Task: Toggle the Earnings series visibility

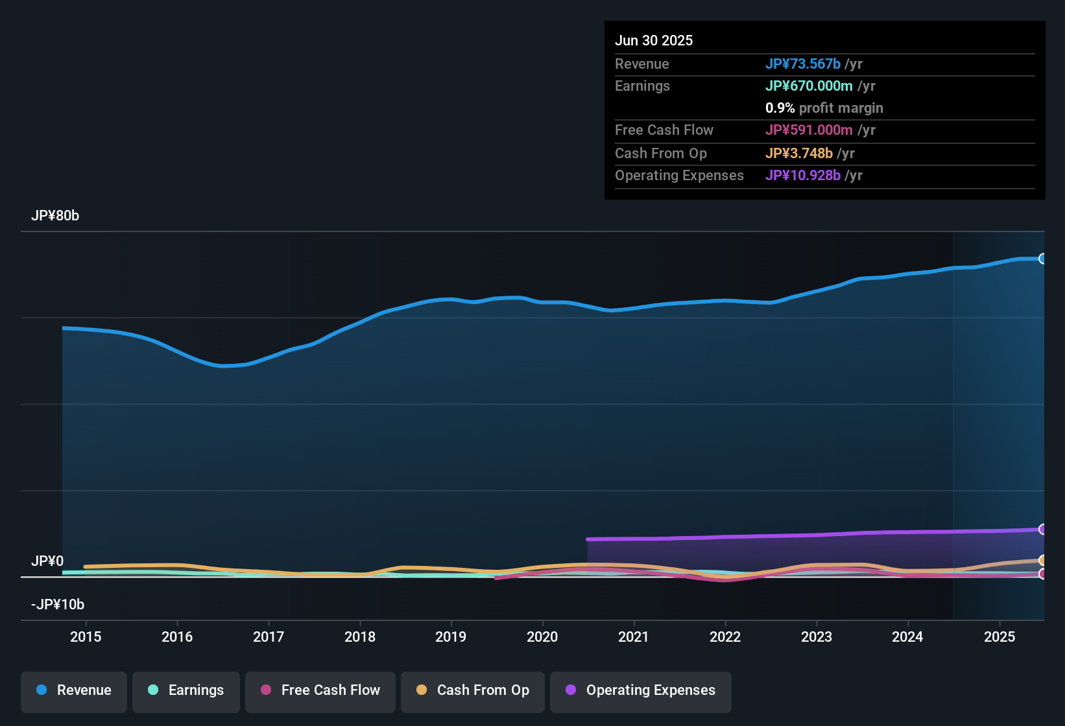Action: click(186, 690)
